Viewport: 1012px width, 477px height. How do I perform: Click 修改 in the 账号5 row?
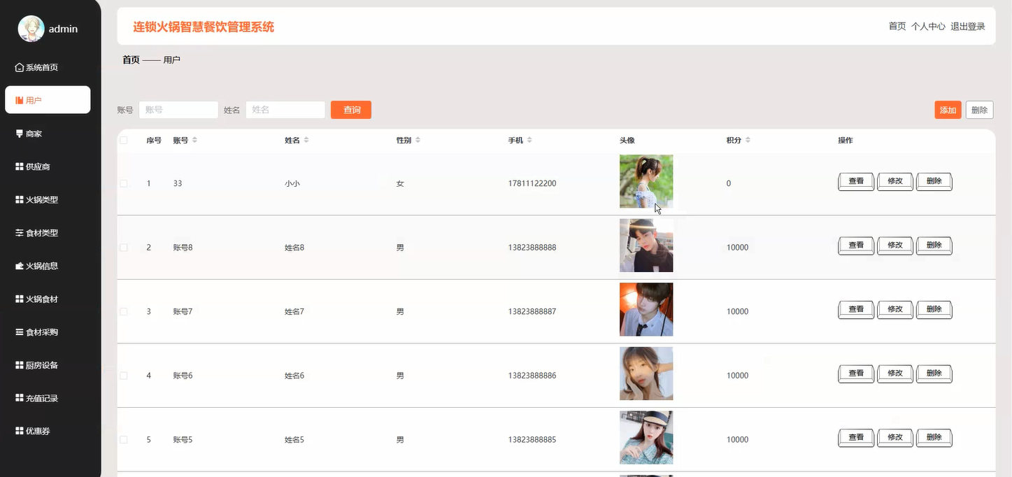click(895, 439)
